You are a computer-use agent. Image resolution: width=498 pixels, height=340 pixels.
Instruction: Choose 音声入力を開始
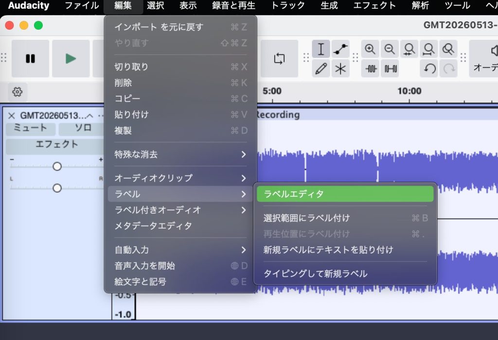[180, 266]
